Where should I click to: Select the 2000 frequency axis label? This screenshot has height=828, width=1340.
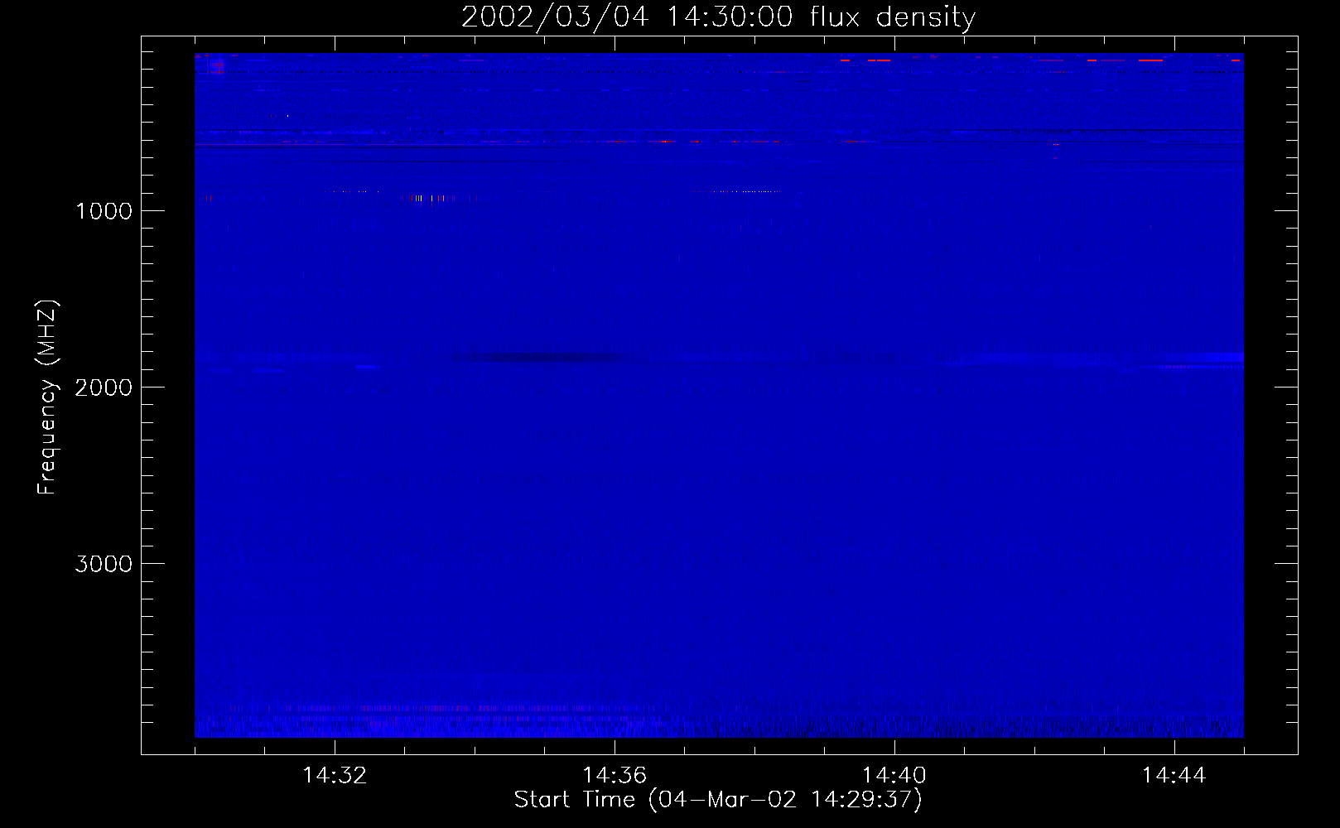[x=104, y=388]
